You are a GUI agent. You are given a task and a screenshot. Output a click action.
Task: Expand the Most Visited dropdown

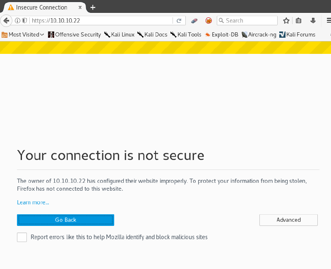pos(23,34)
